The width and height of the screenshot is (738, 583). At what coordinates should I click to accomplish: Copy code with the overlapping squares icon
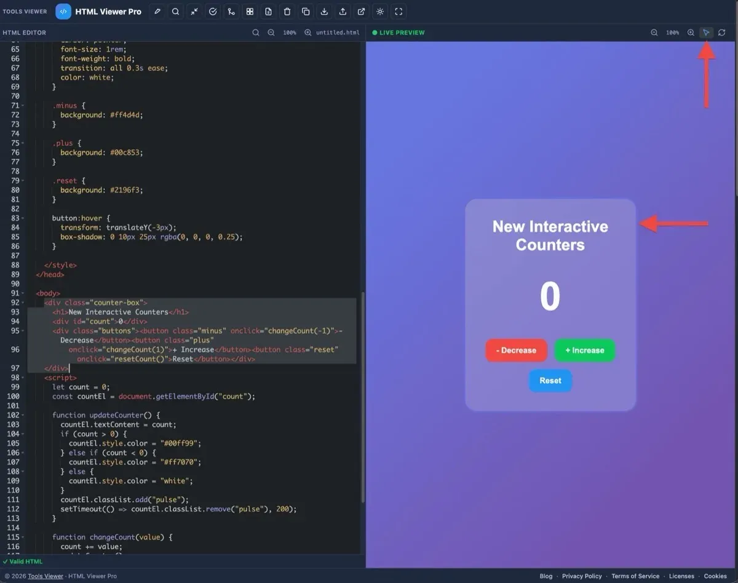click(x=306, y=12)
